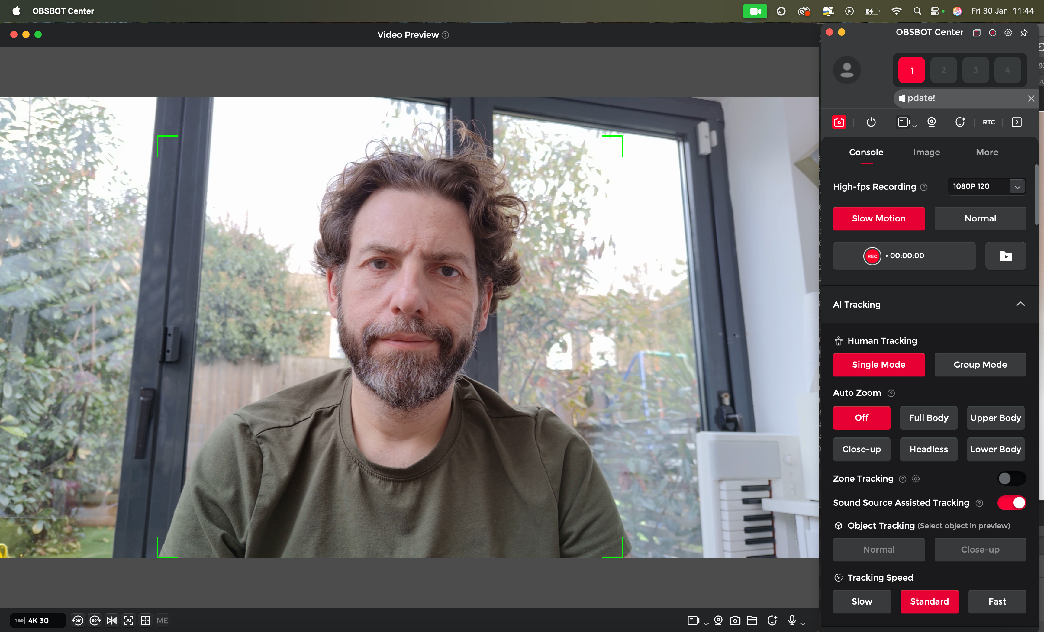
Task: Show the grid overlay icon
Action: coord(145,621)
